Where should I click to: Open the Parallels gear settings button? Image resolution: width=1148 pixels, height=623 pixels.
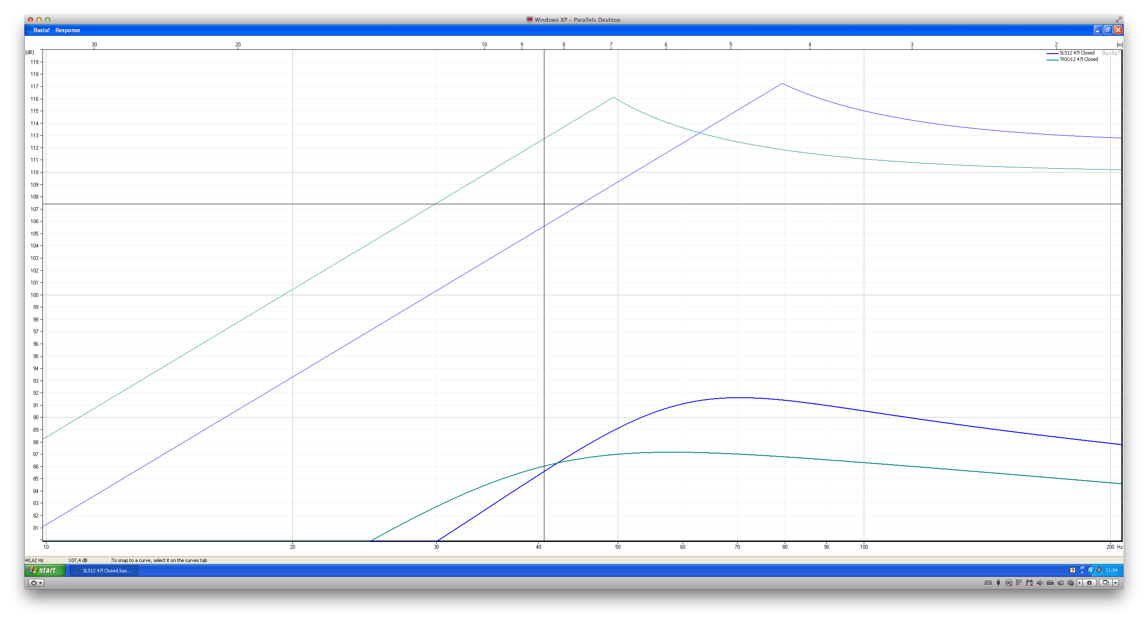coord(1090,583)
